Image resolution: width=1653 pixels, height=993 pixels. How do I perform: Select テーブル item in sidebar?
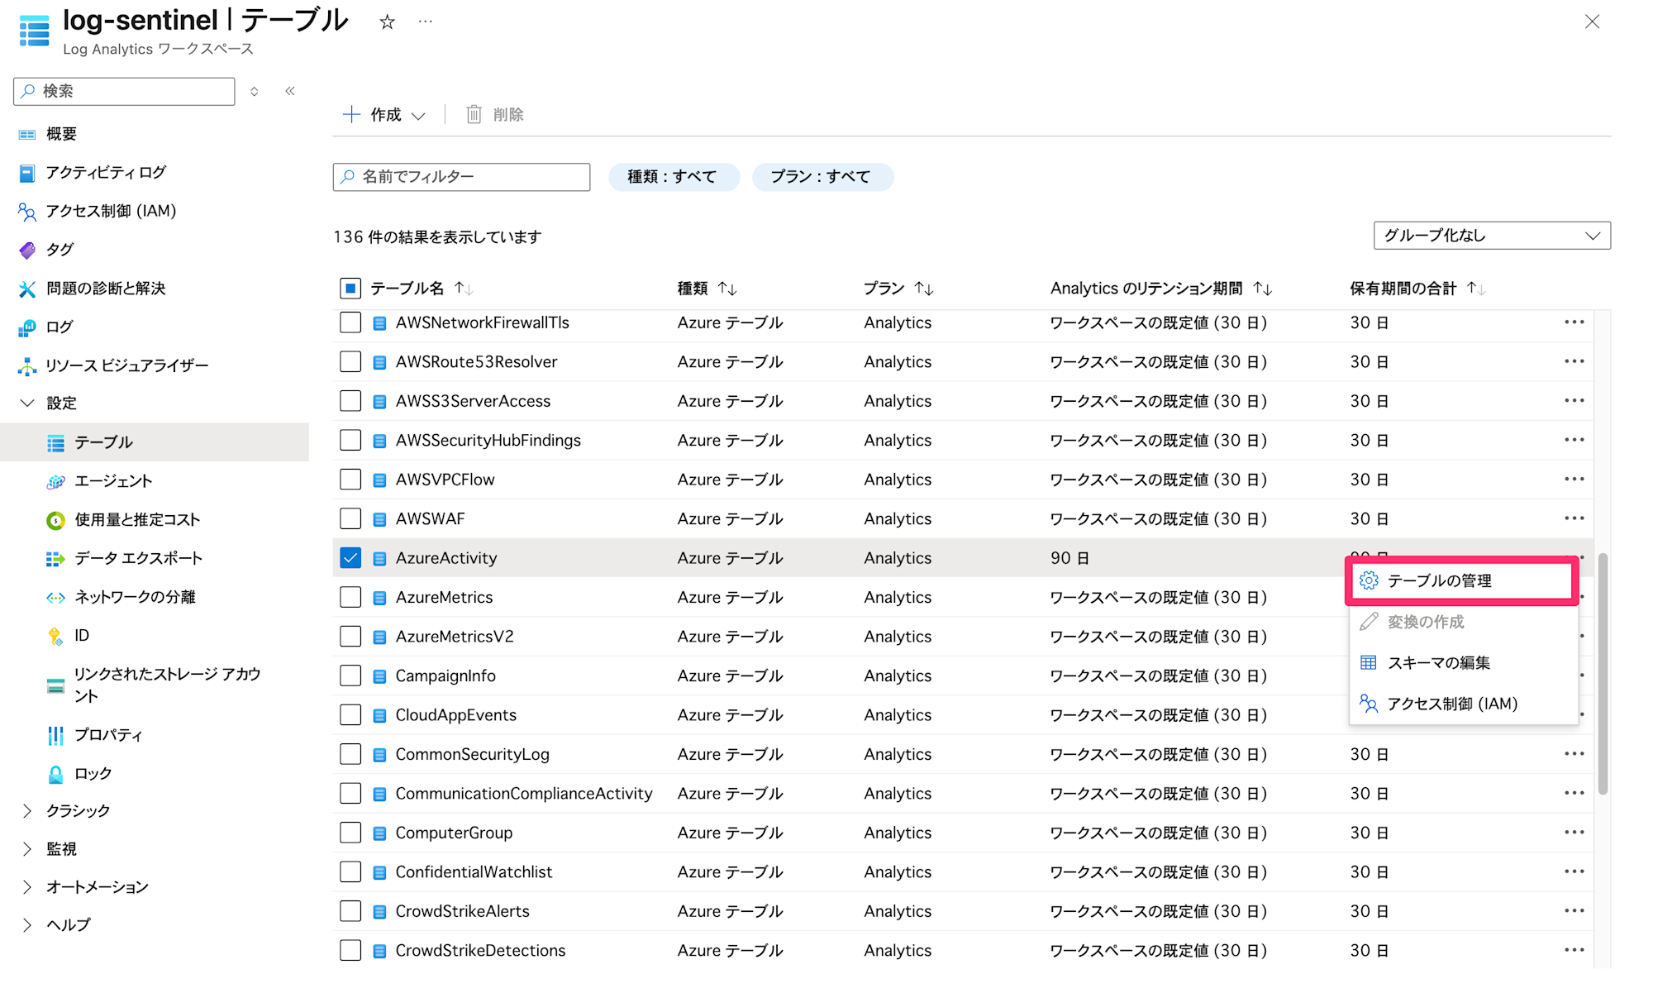pos(155,442)
